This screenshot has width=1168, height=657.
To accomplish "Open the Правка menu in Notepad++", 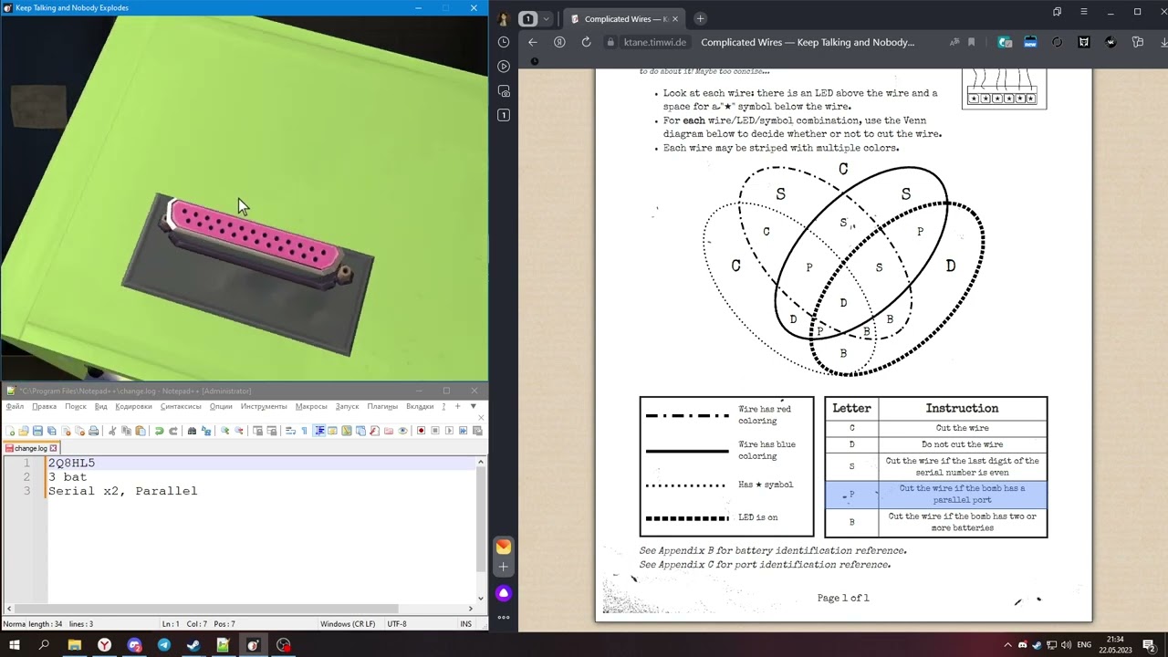I will coord(44,406).
